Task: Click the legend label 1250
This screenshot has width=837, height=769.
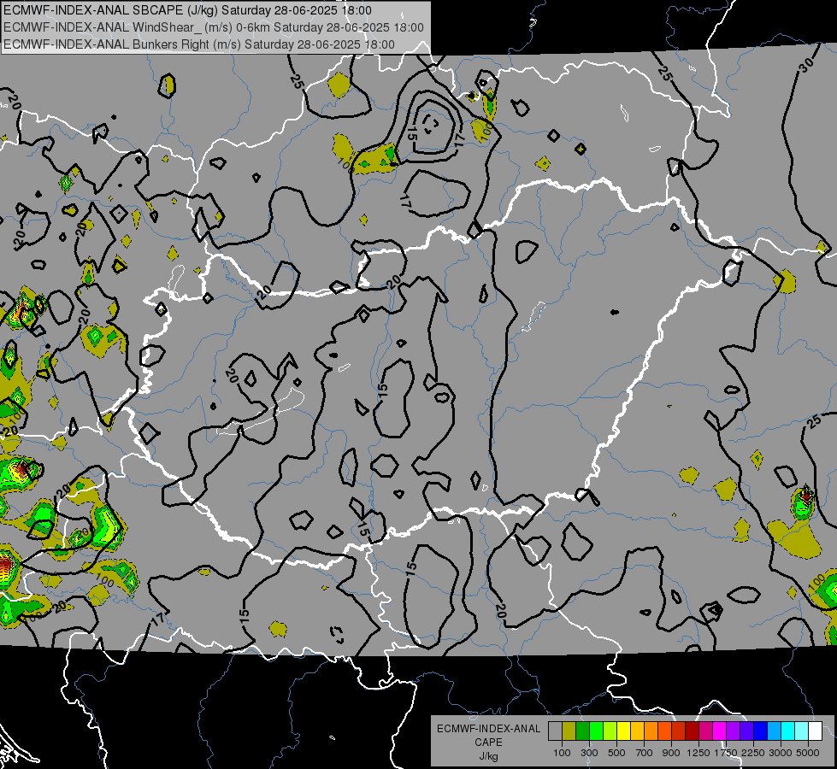Action: pyautogui.click(x=698, y=753)
